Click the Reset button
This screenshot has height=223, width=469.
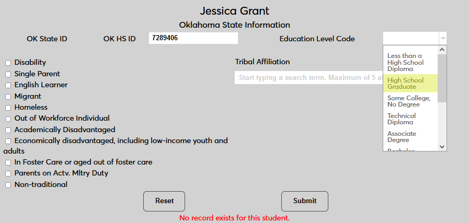164,201
